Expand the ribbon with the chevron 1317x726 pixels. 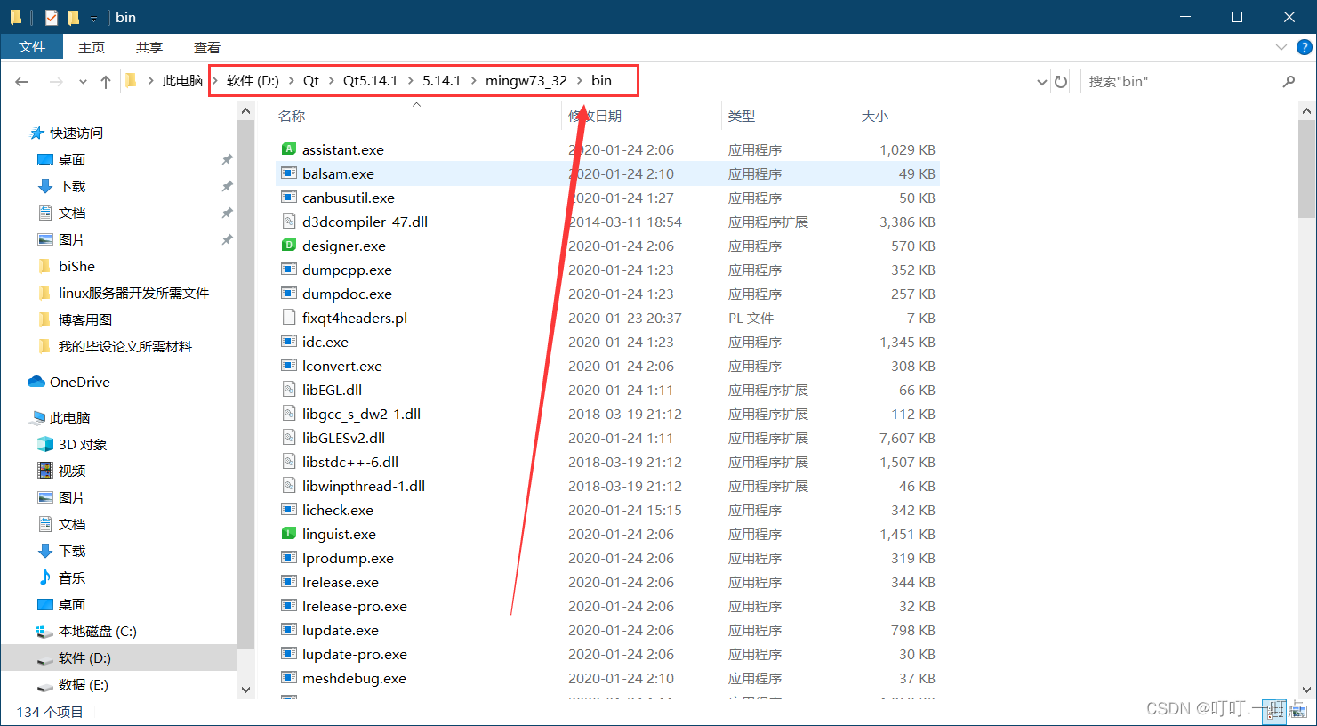pyautogui.click(x=1281, y=47)
